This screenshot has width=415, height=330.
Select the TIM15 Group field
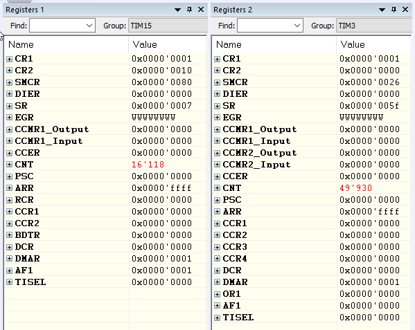[168, 26]
